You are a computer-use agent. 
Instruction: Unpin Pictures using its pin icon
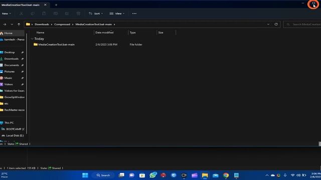(22, 71)
